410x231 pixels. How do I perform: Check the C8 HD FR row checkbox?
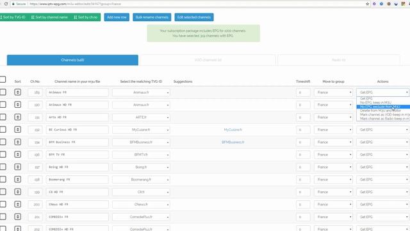point(3,192)
